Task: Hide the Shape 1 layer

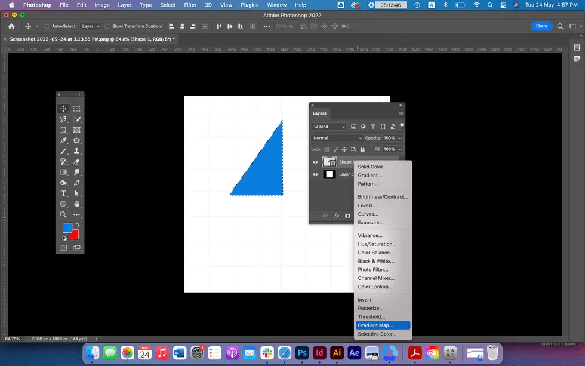Action: pos(315,162)
